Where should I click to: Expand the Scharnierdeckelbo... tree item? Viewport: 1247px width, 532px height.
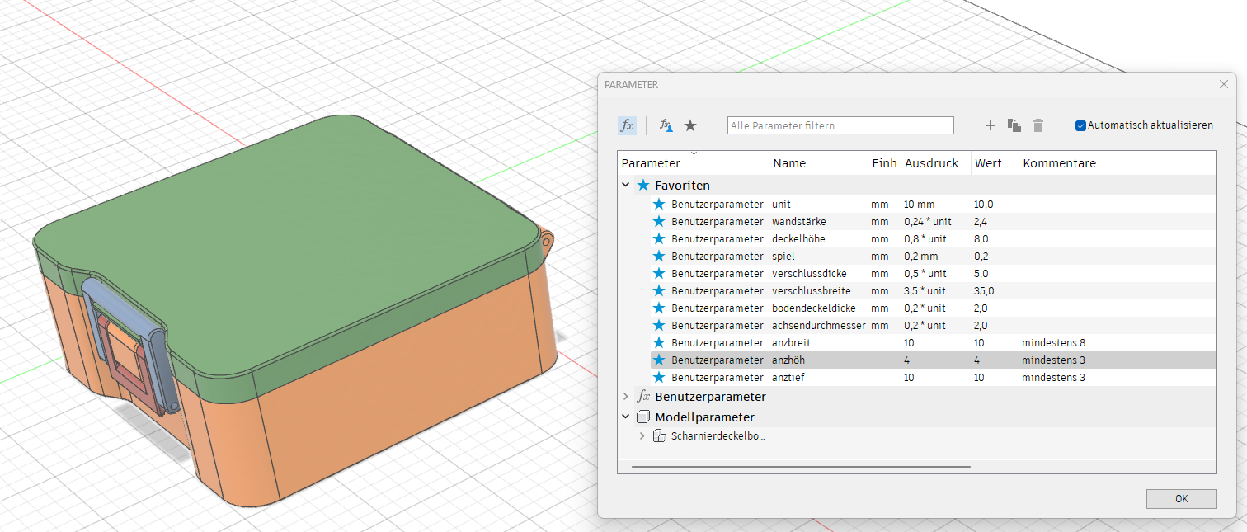642,436
